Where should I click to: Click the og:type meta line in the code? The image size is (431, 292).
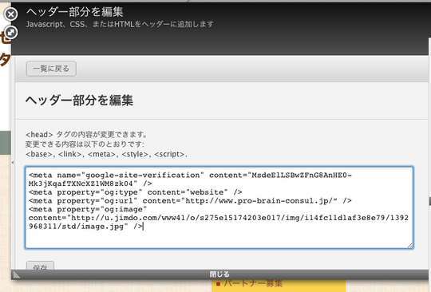point(135,192)
